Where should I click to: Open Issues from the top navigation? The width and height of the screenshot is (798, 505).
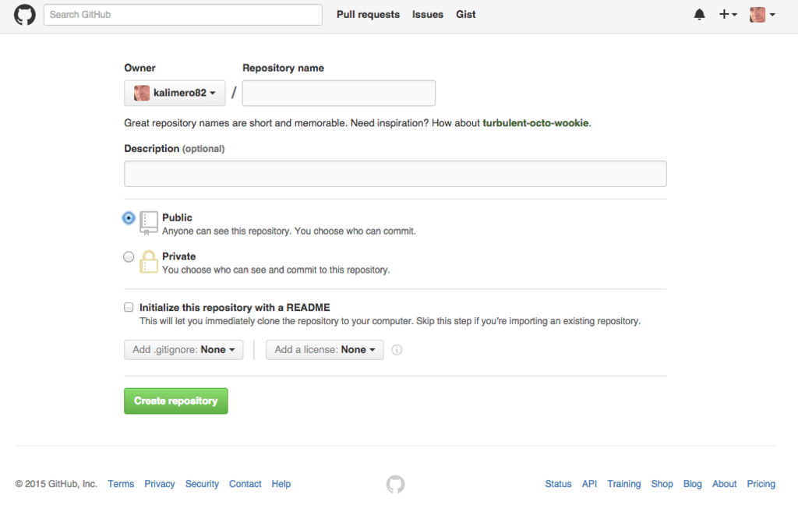(428, 15)
